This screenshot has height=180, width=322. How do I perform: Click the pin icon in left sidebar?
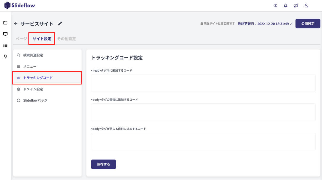pos(5,57)
